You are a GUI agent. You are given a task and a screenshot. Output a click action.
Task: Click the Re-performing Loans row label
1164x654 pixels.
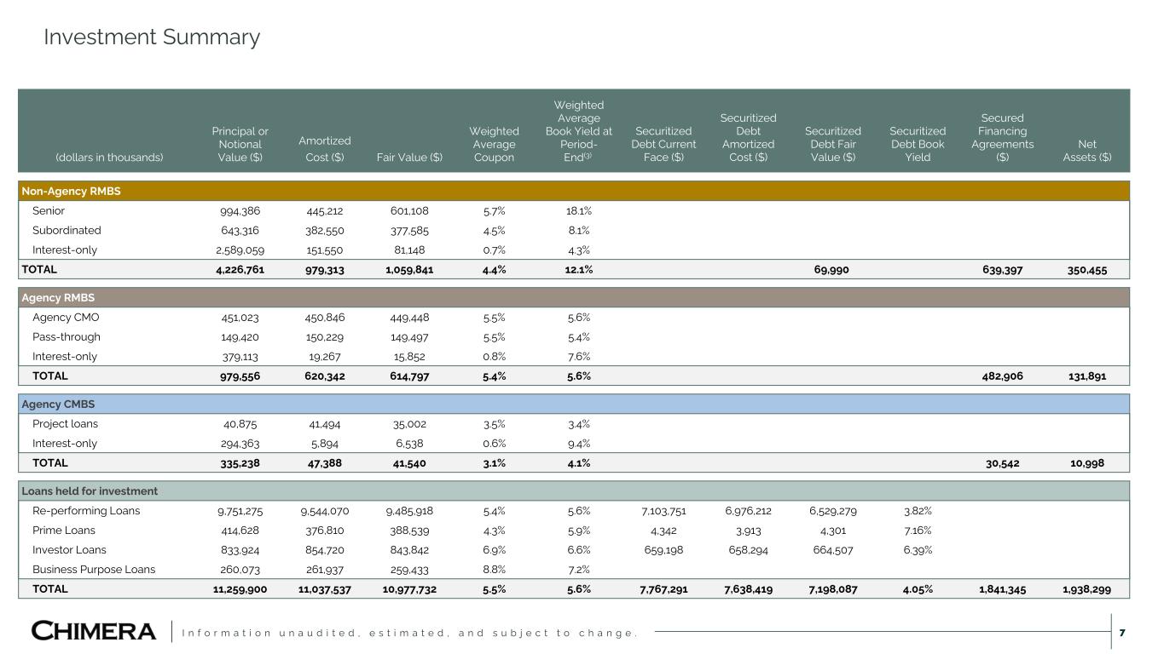(x=86, y=511)
